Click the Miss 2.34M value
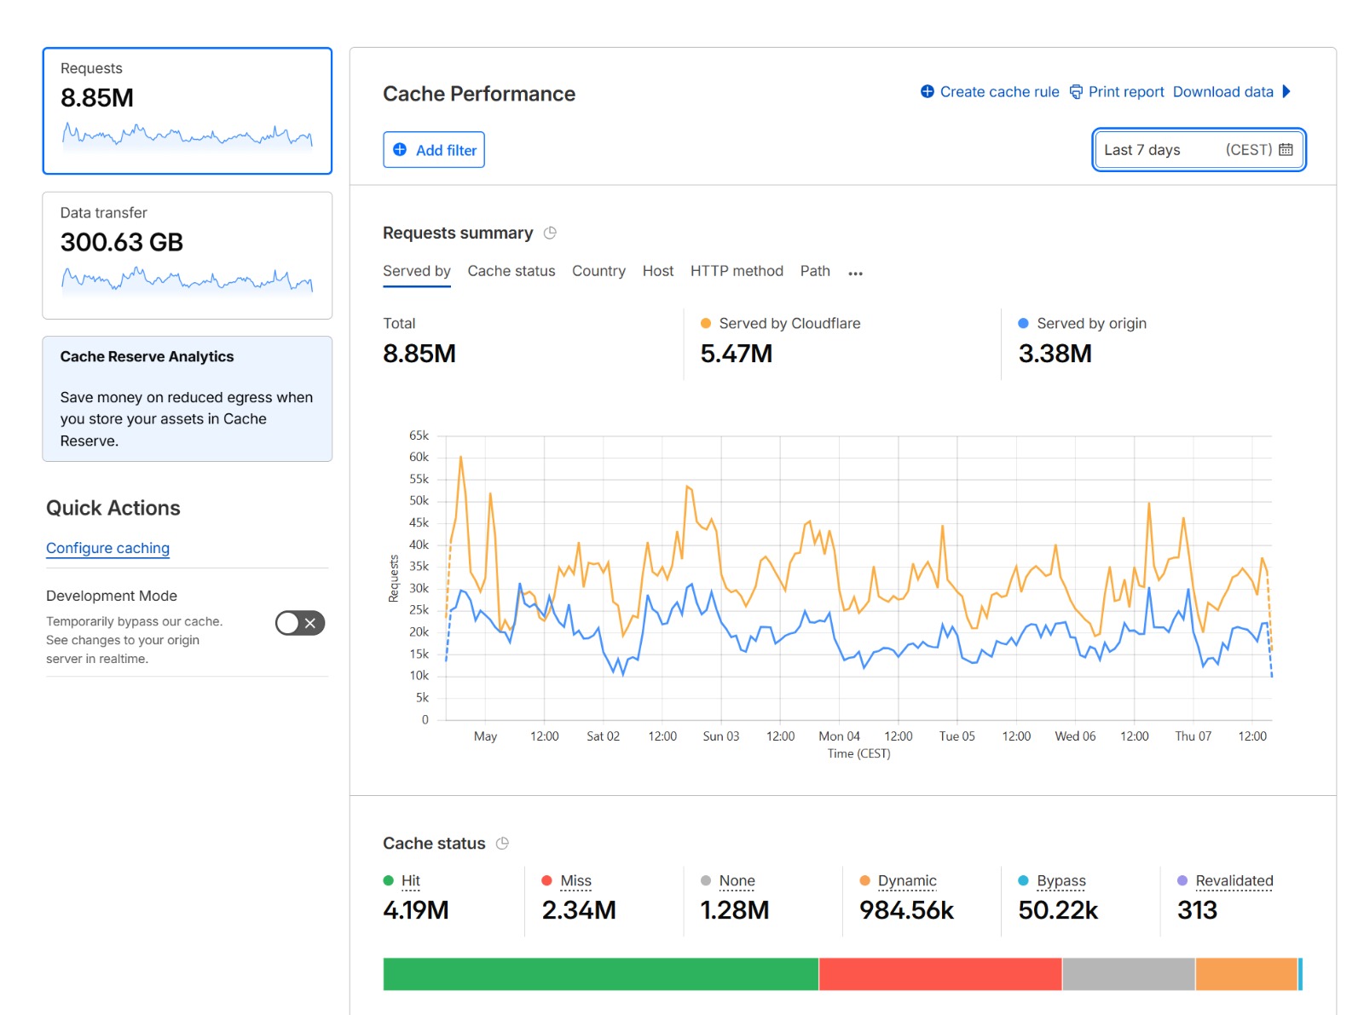This screenshot has width=1364, height=1015. coord(579,910)
